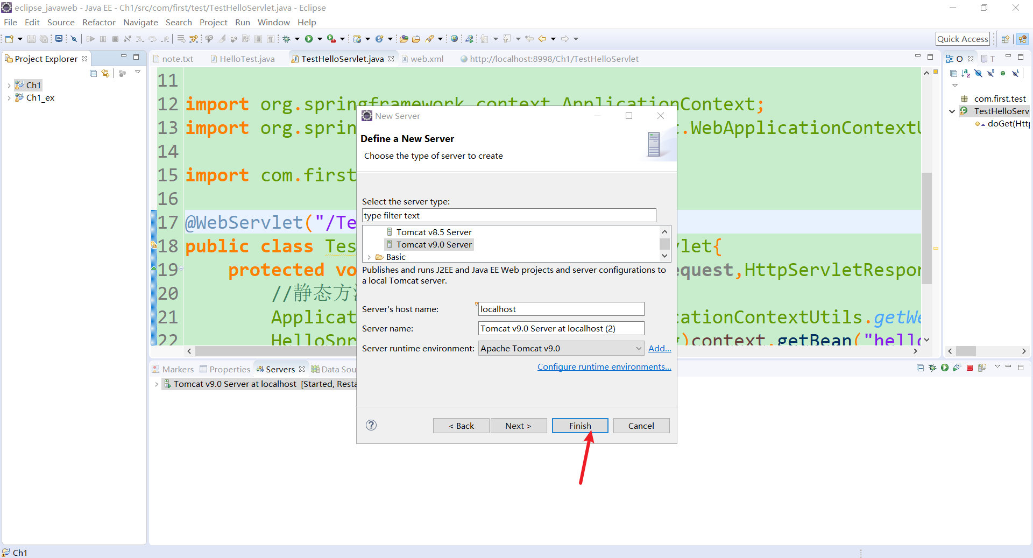The height and width of the screenshot is (558, 1033).
Task: Click the Save toolbar icon
Action: 31,39
